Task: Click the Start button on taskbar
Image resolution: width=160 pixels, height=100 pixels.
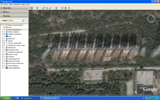Action: 6,98
